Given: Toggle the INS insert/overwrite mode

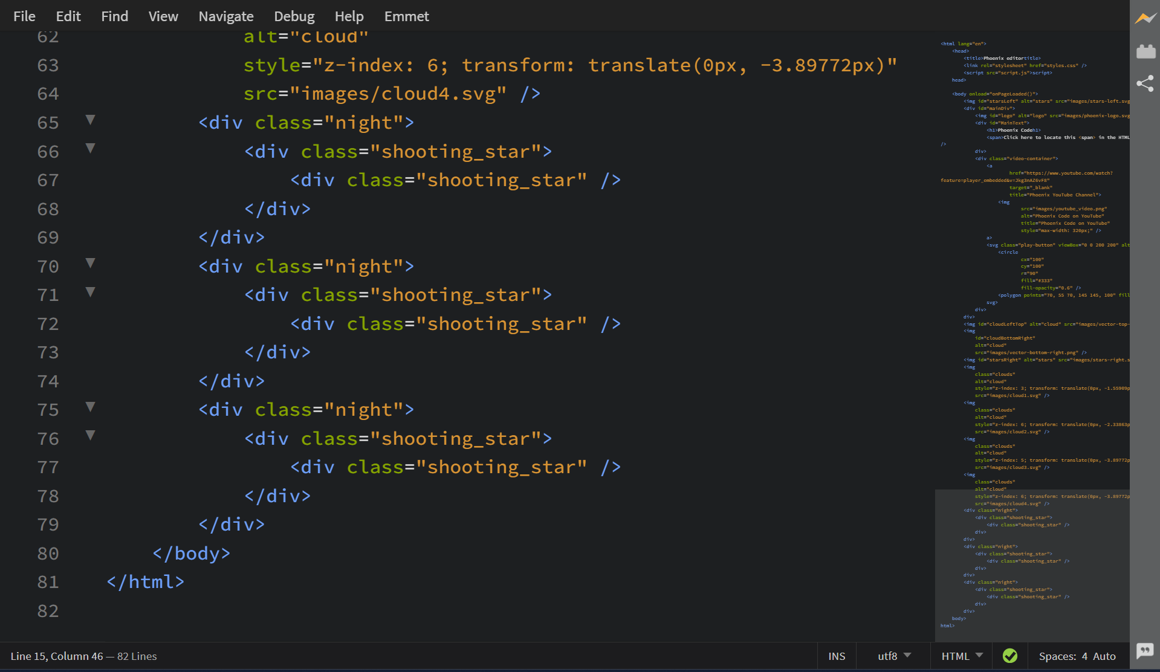Looking at the screenshot, I should pos(837,656).
